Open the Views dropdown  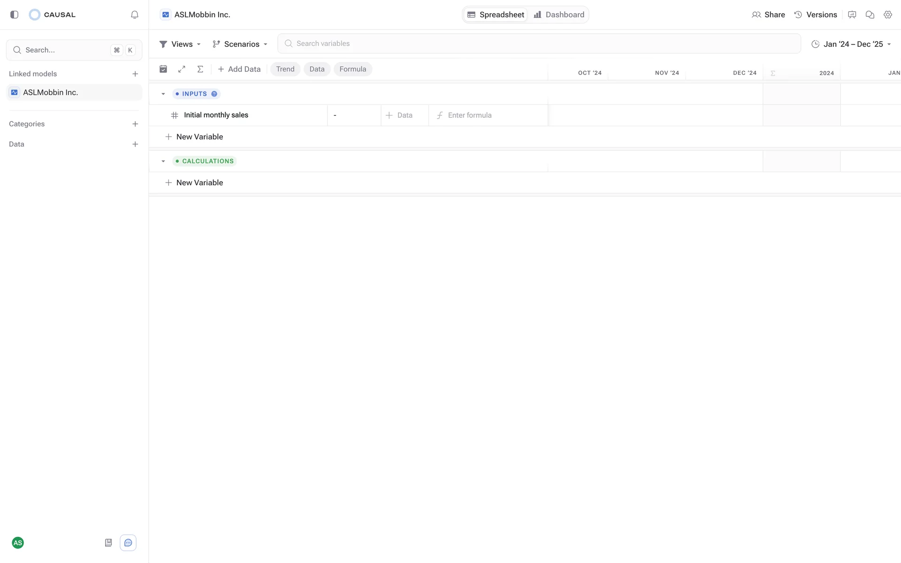(x=180, y=44)
